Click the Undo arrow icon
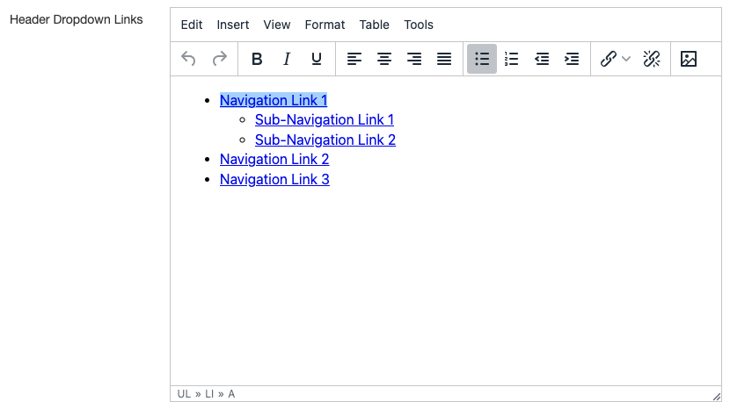The image size is (730, 416). pyautogui.click(x=188, y=59)
